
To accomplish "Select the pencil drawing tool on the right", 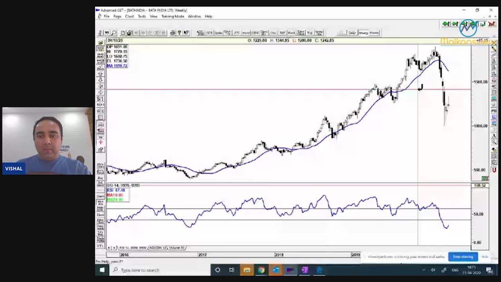I will pos(494,49).
